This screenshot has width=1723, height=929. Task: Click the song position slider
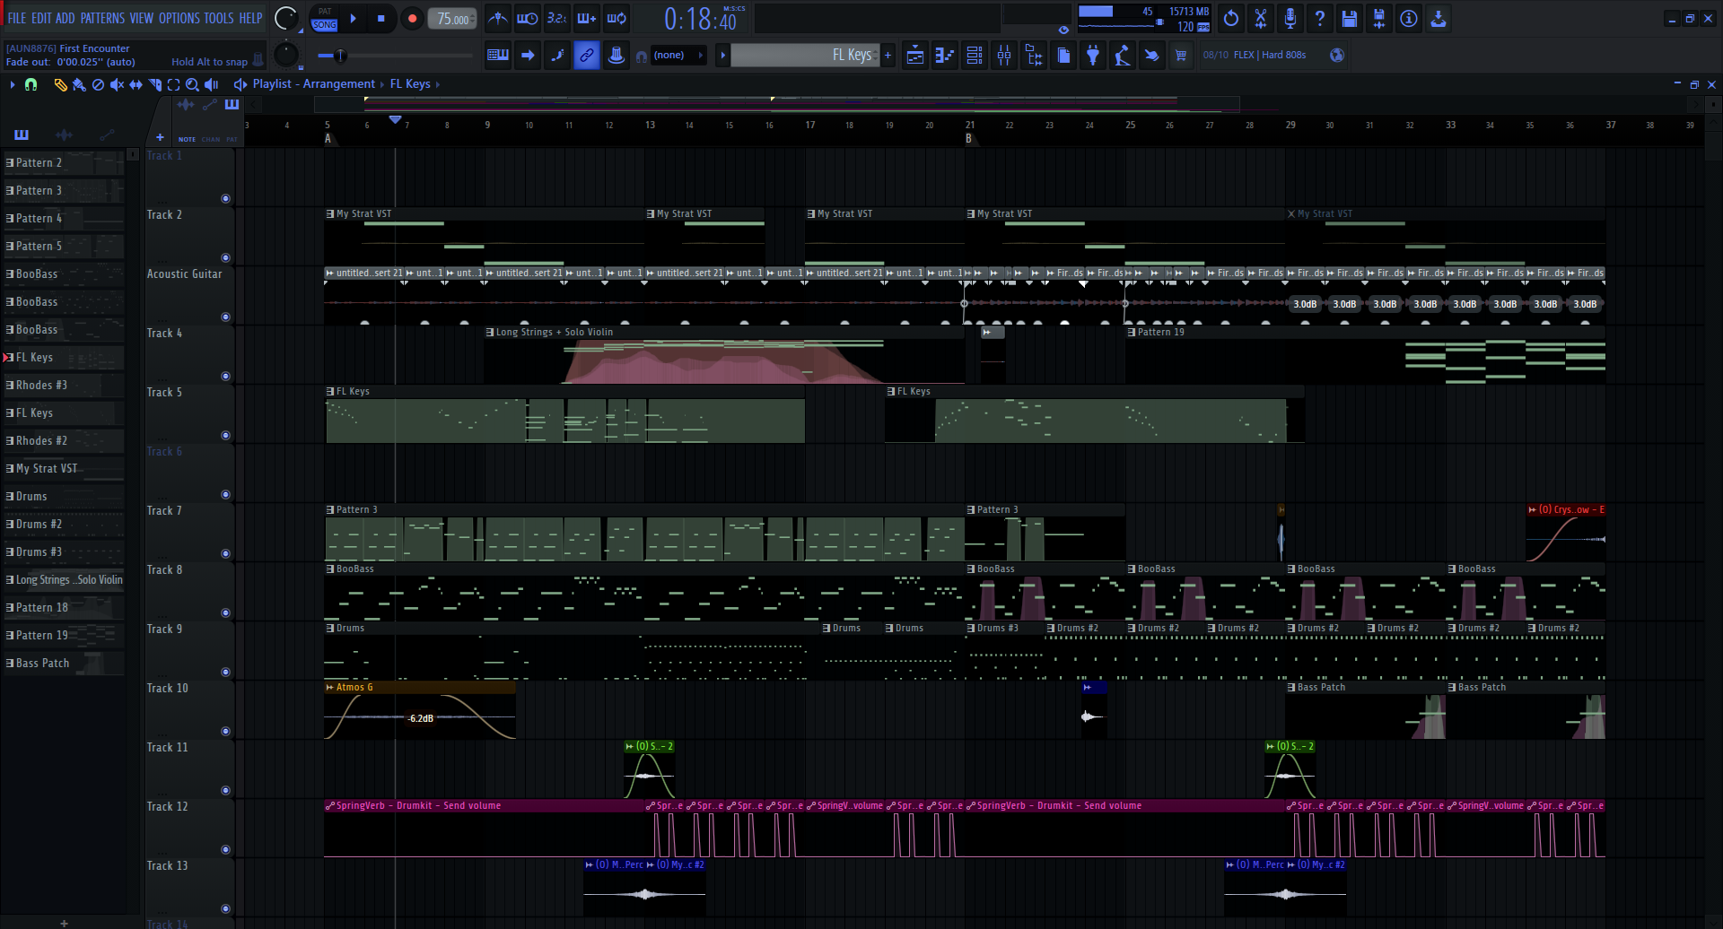(395, 56)
